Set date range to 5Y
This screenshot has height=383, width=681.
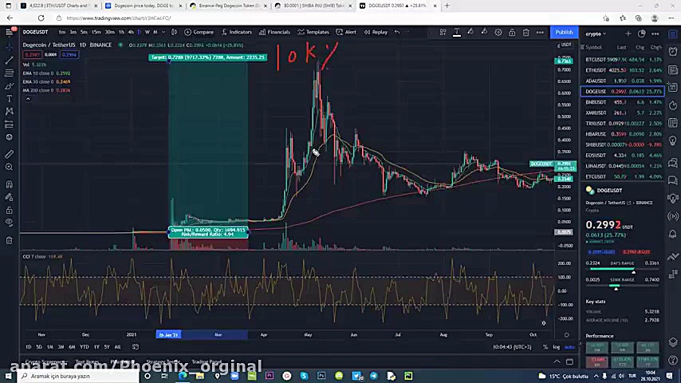[x=107, y=347]
